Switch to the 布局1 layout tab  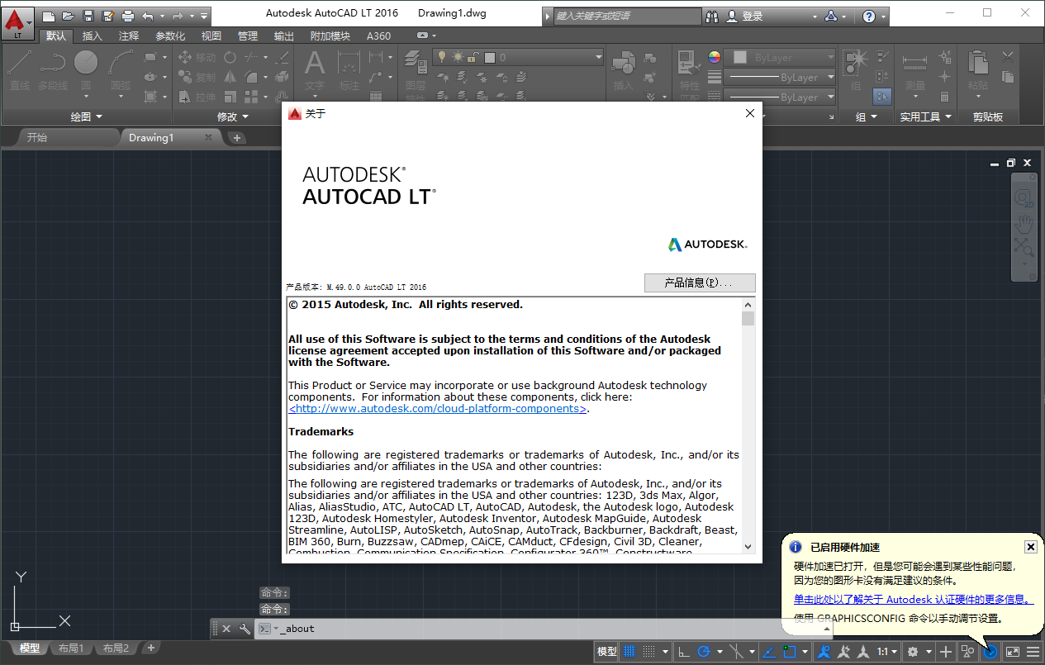(71, 648)
